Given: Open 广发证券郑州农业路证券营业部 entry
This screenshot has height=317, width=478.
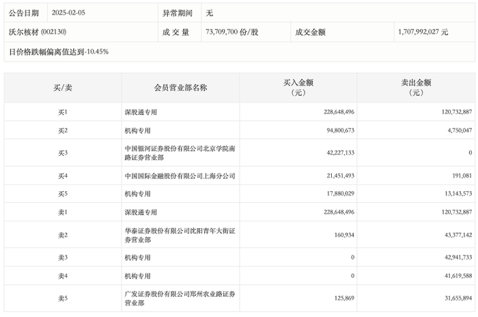Looking at the screenshot, I should click(180, 299).
